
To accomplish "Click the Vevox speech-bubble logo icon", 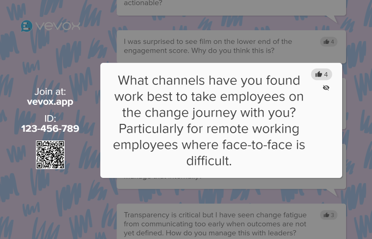I will (26, 26).
